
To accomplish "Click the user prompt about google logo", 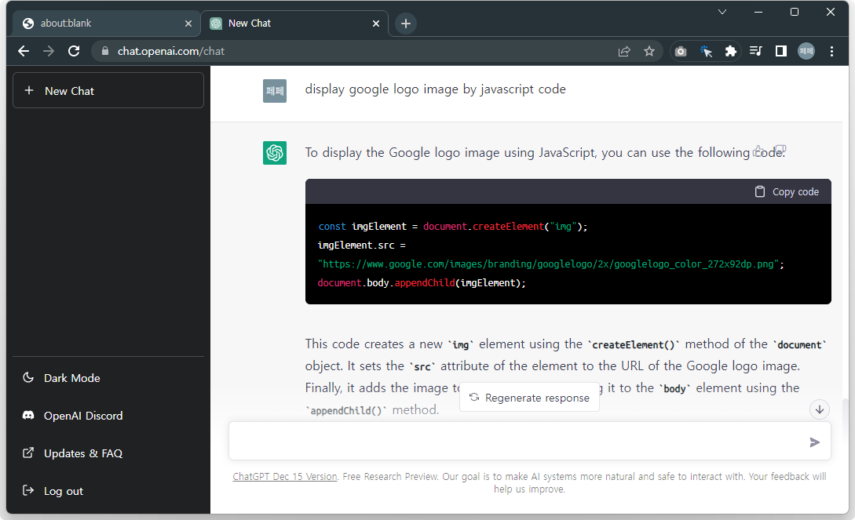I will (435, 89).
